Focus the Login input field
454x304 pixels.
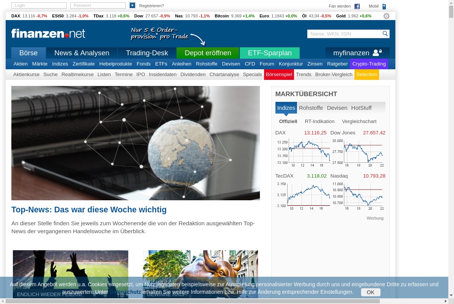39,6
